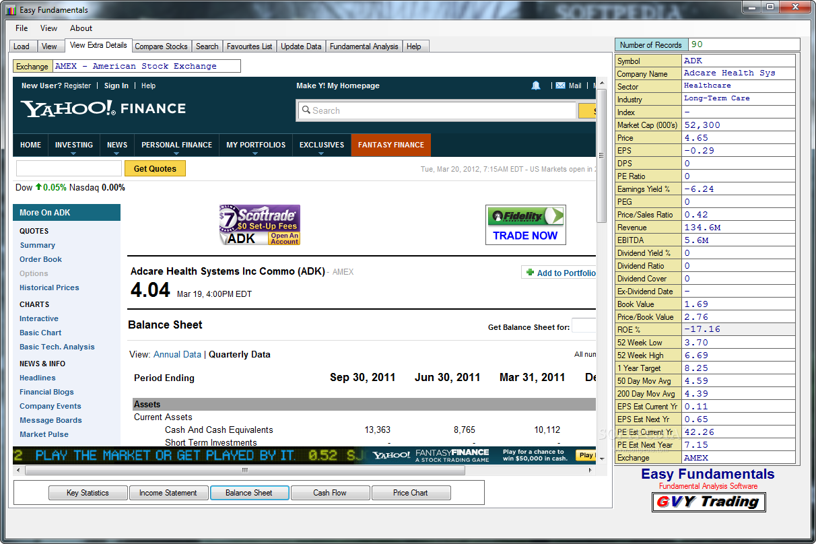Open the Headlines link
The height and width of the screenshot is (544, 816).
pyautogui.click(x=38, y=378)
